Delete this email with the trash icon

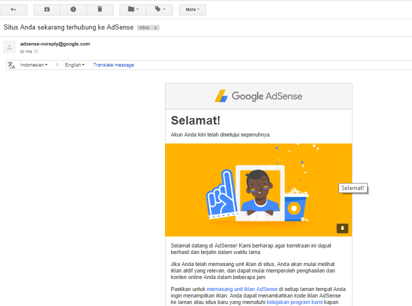click(100, 9)
